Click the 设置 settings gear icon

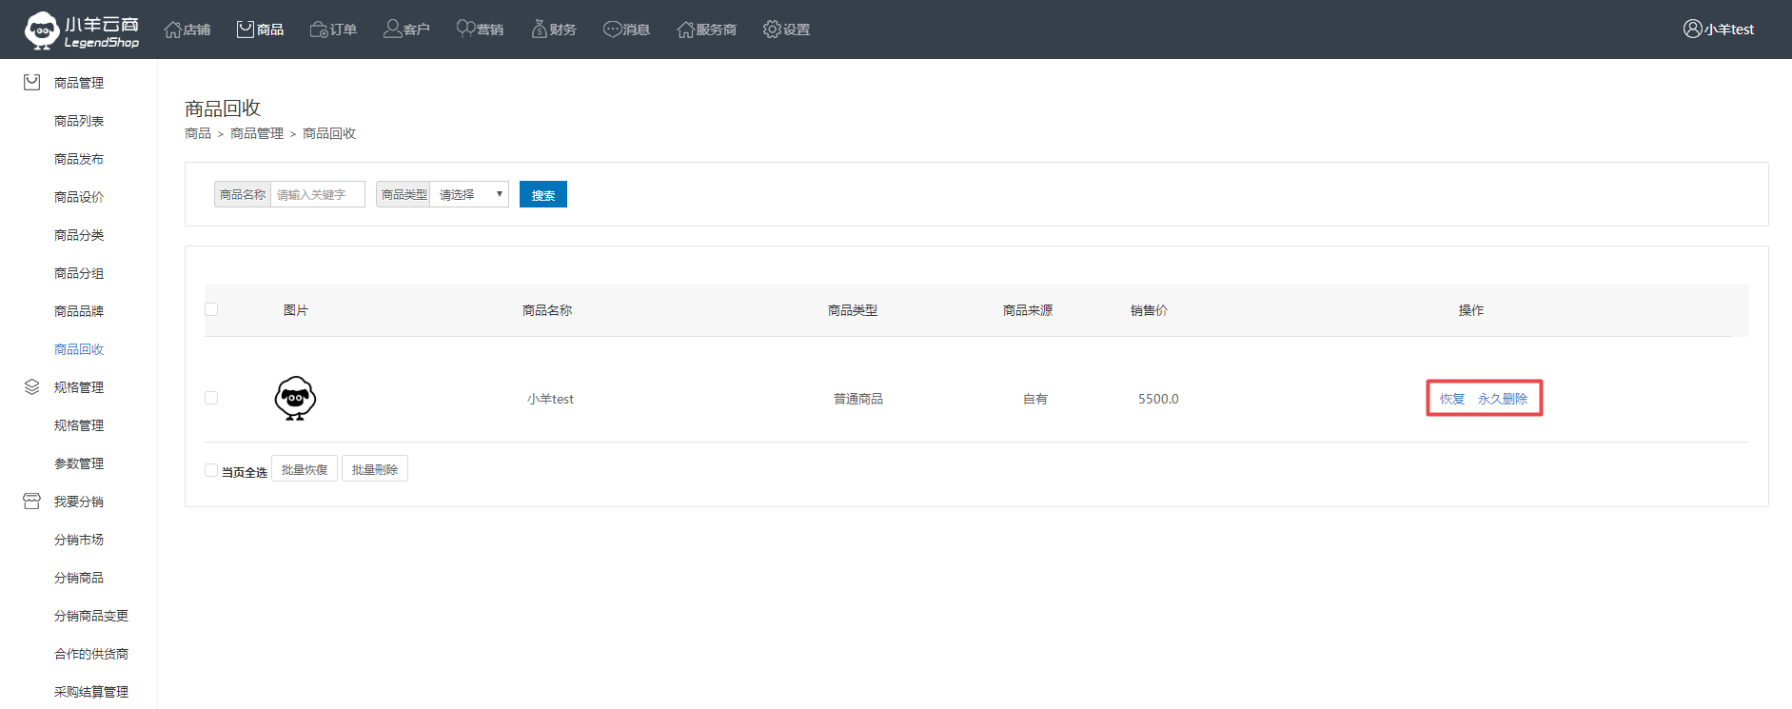pos(772,30)
